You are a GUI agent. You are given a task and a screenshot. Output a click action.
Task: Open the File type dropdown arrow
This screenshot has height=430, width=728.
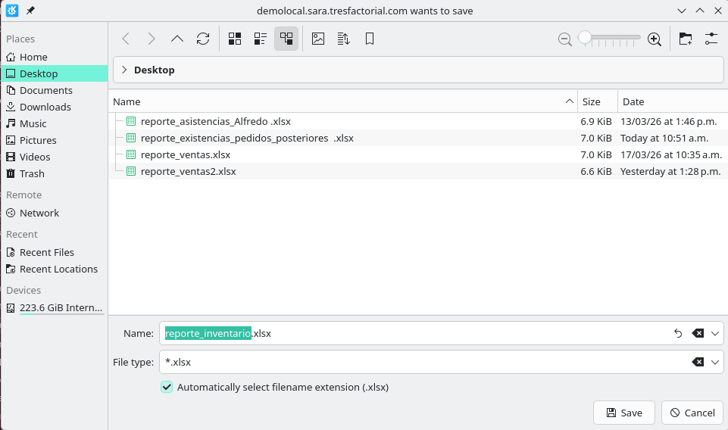click(x=715, y=362)
